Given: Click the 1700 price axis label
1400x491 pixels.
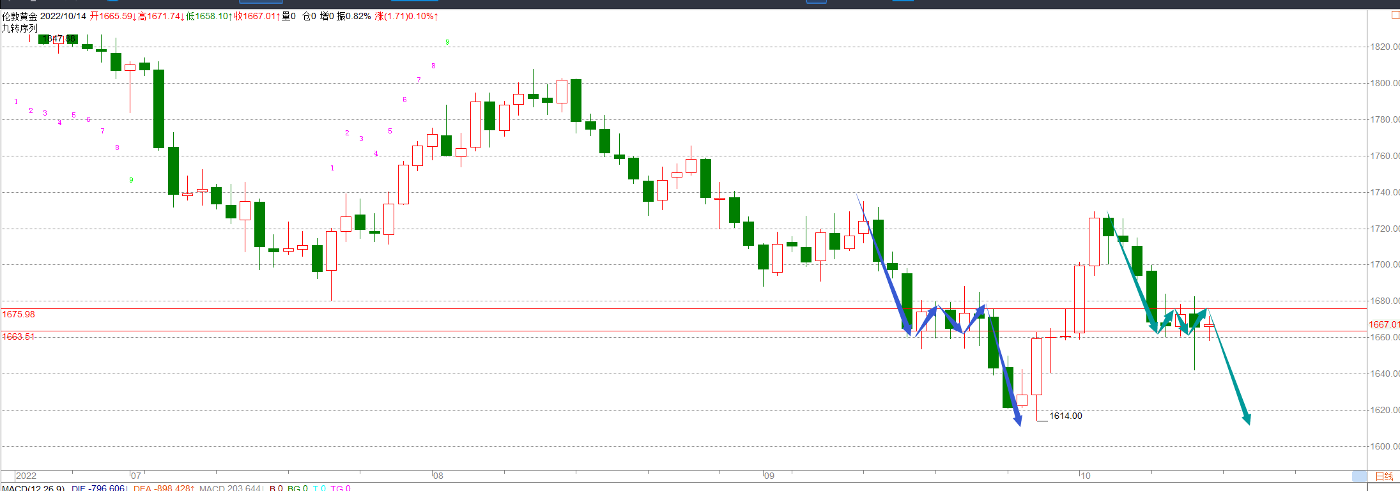Looking at the screenshot, I should [1385, 264].
